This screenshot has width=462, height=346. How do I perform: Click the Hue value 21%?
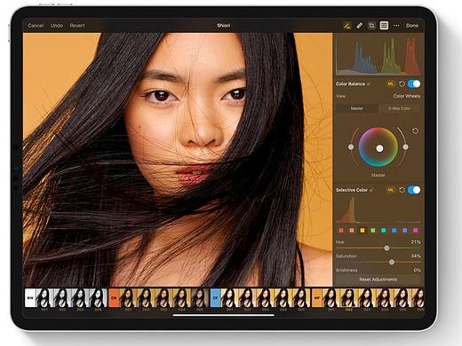(416, 242)
